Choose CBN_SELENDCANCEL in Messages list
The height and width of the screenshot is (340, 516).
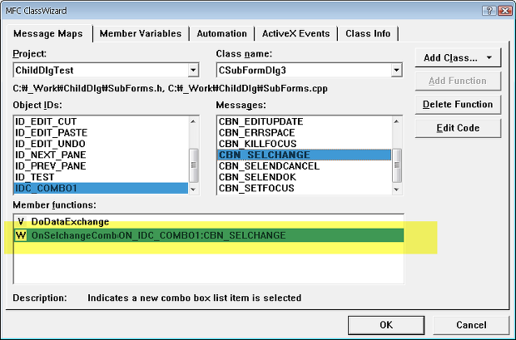click(x=305, y=166)
